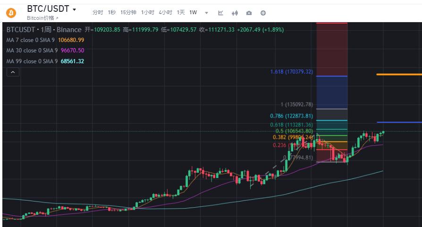Select the 15分钟 timeframe
The image size is (422, 227).
128,12
